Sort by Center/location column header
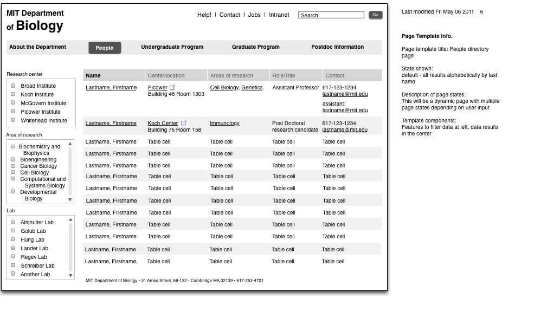This screenshot has height=312, width=534. pyautogui.click(x=176, y=75)
